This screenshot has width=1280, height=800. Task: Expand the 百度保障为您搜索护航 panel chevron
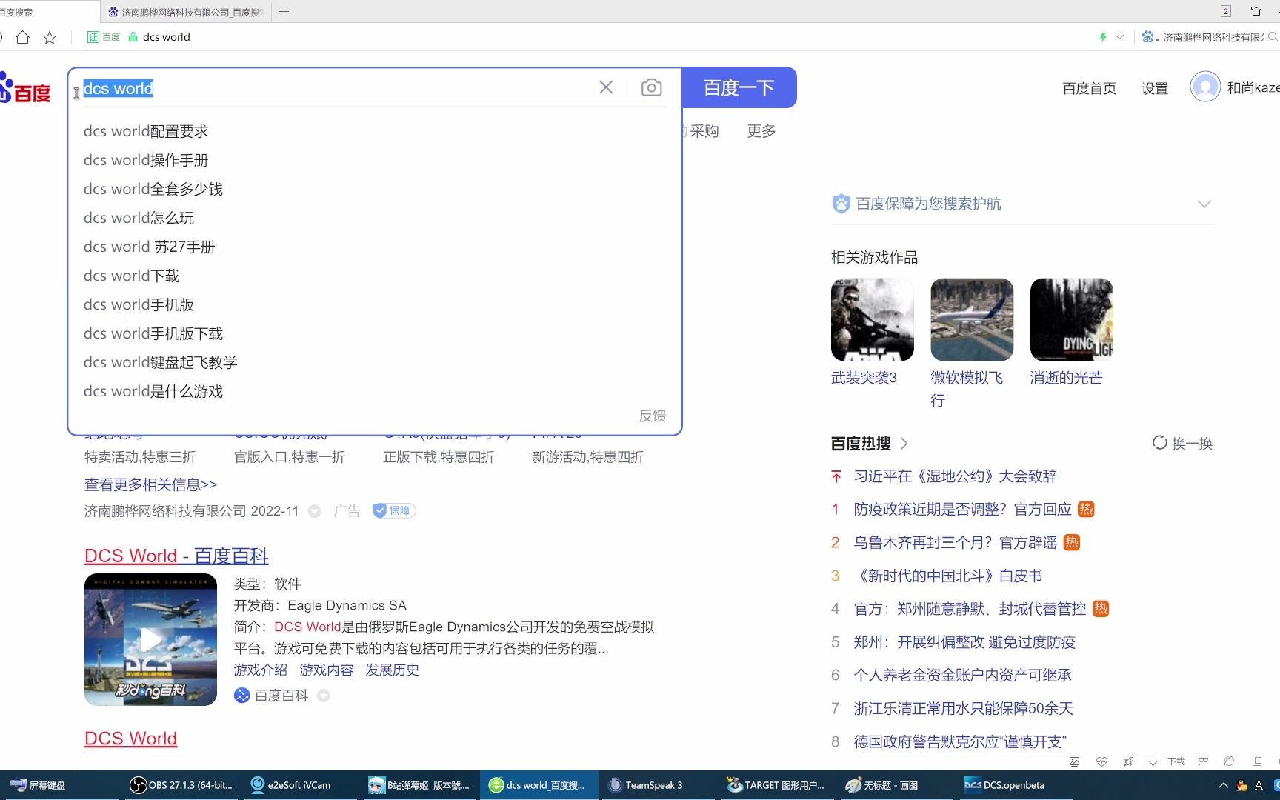1204,204
